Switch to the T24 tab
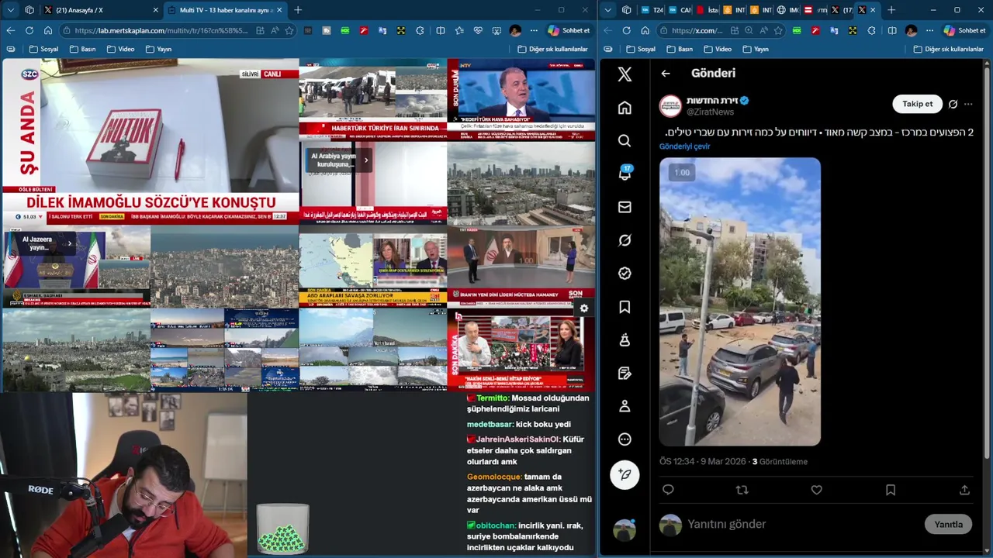 [x=652, y=10]
